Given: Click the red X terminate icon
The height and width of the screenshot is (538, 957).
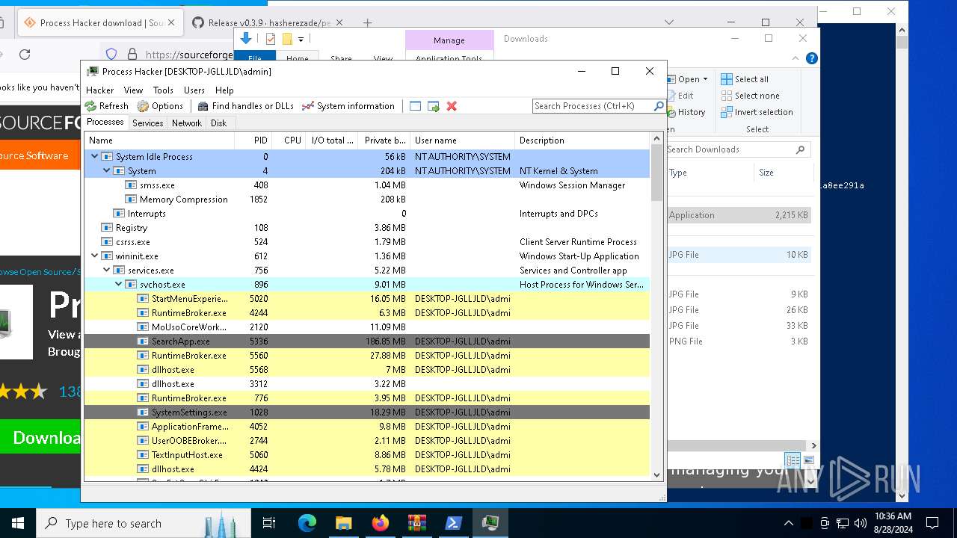Looking at the screenshot, I should tap(452, 106).
